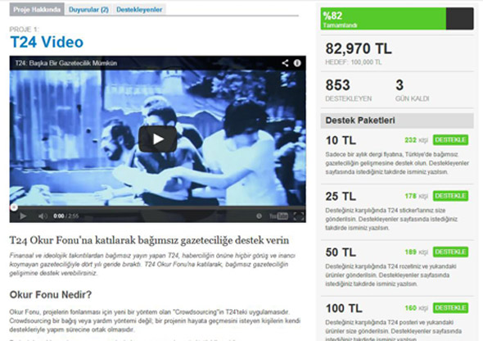Open the video settings clock icon

259,216
